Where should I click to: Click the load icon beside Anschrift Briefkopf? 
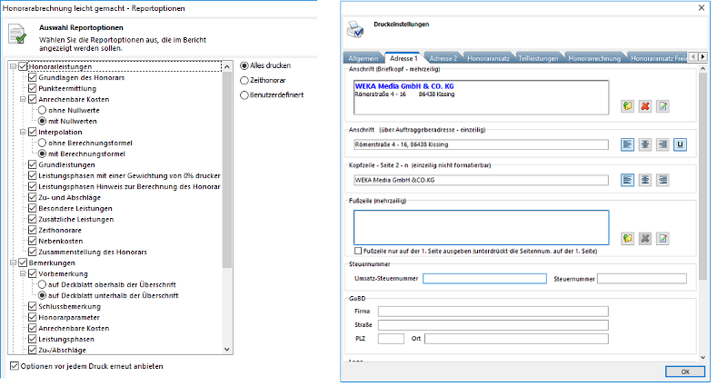coord(627,106)
